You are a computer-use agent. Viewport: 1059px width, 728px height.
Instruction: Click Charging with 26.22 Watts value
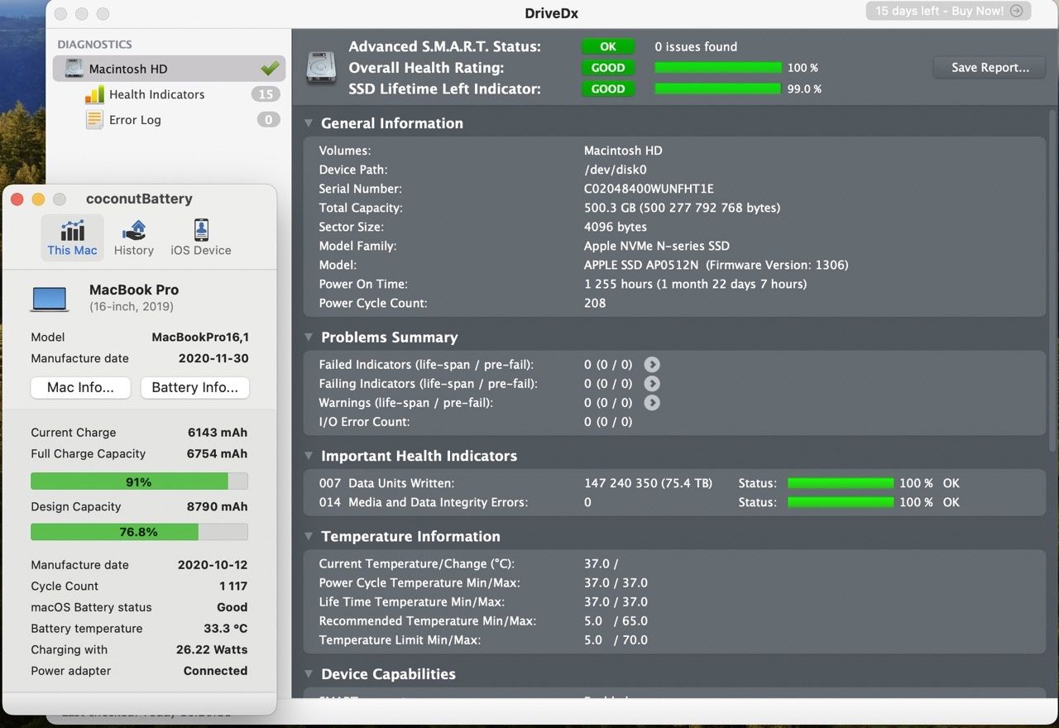[212, 649]
